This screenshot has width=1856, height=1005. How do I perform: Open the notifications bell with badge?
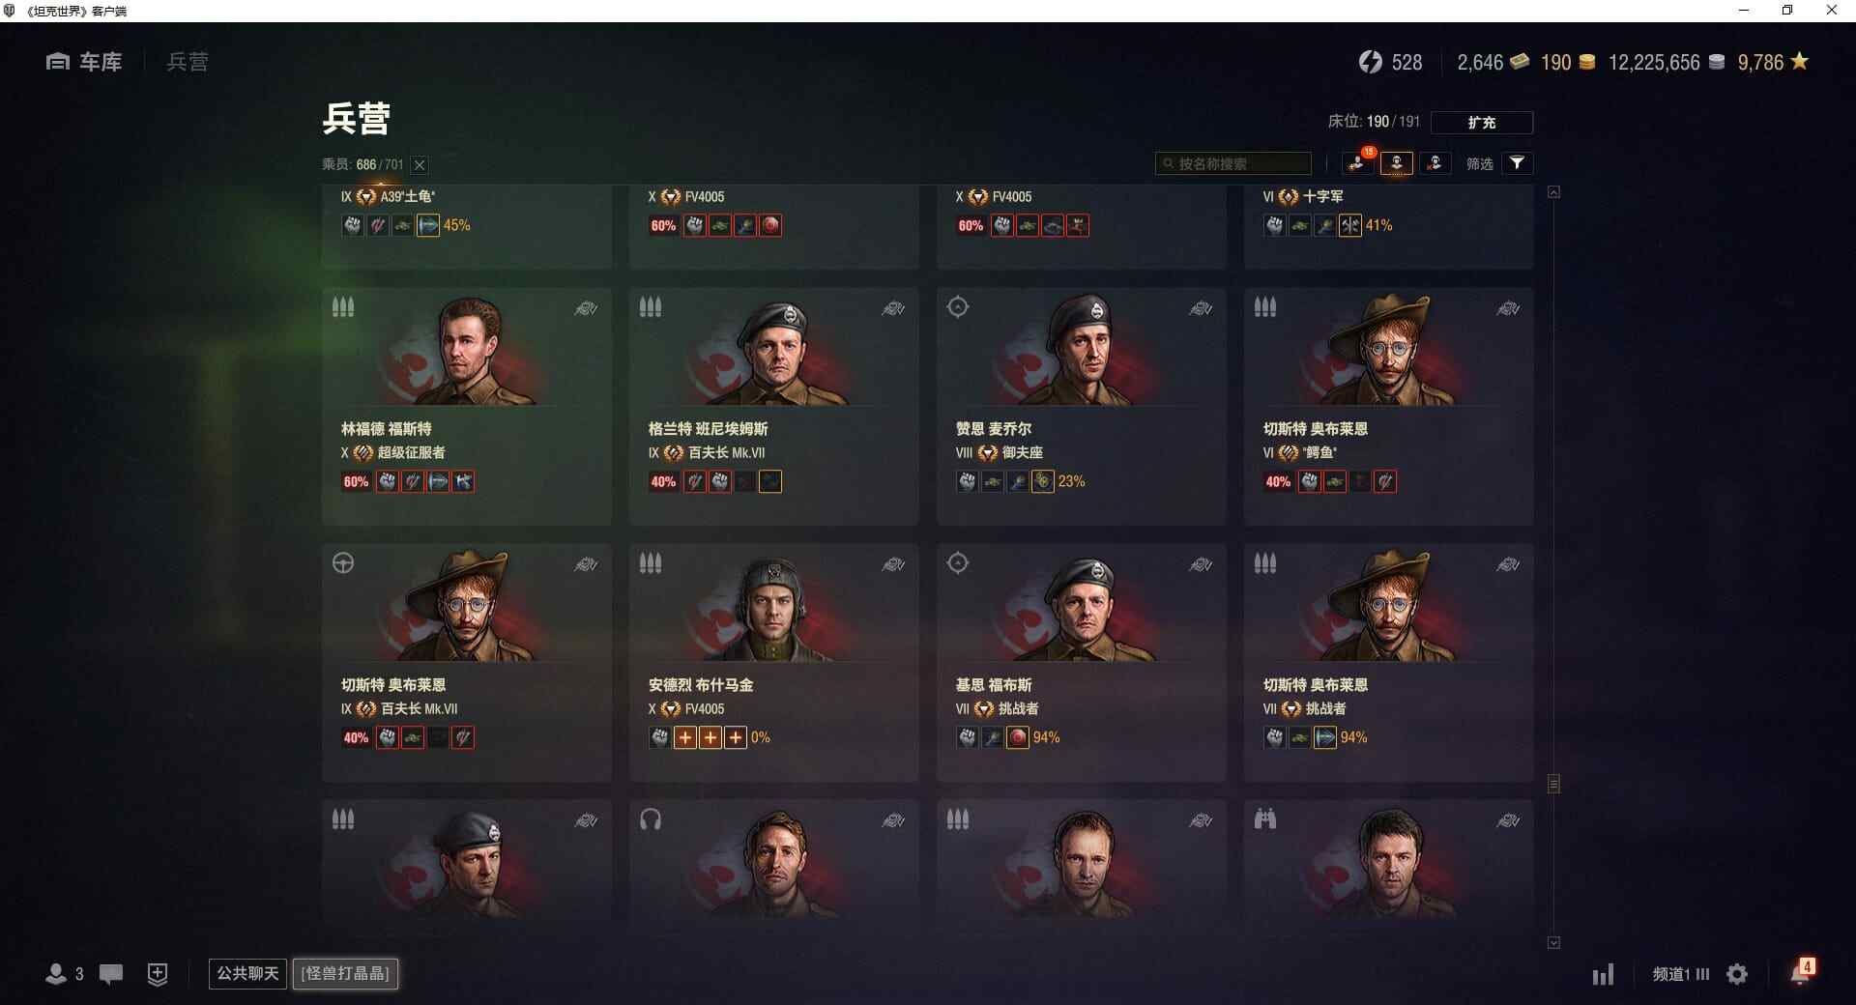(x=1801, y=971)
